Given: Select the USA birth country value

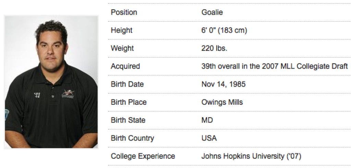Looking at the screenshot, I should (209, 138).
